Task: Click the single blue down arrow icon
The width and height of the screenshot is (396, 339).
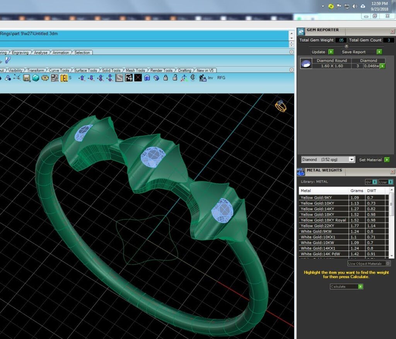Action: click(91, 78)
